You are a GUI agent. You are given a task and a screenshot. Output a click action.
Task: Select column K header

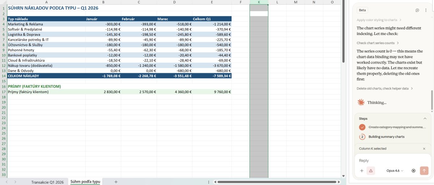(259, 2)
